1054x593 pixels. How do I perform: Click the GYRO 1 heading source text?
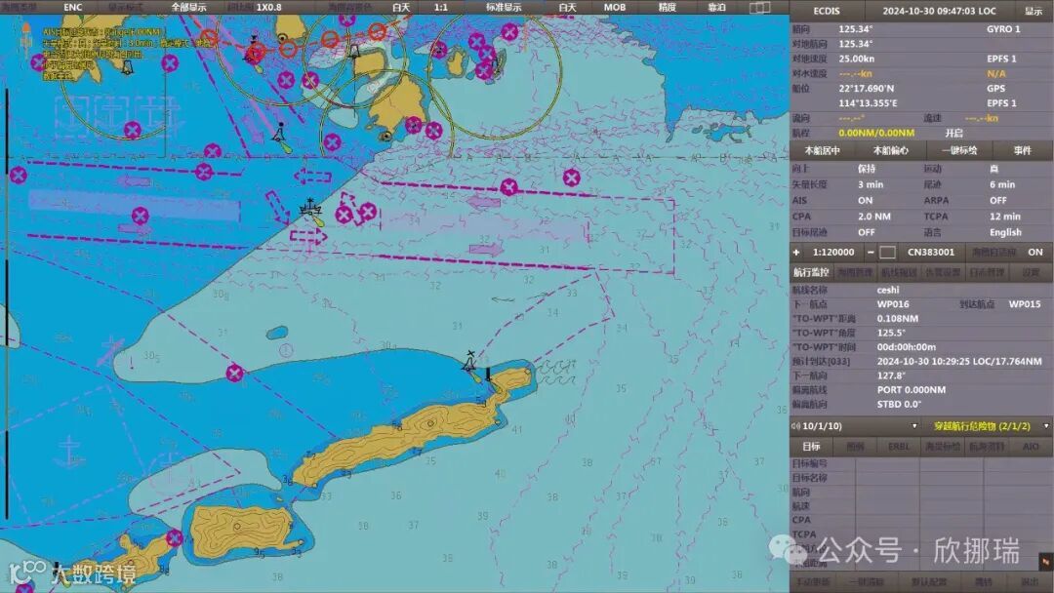pos(1003,29)
